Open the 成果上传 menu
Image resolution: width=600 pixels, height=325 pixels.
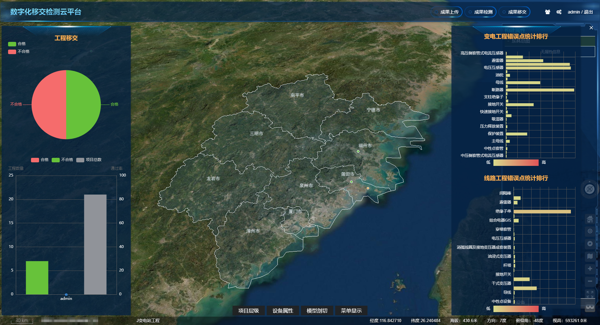(447, 12)
